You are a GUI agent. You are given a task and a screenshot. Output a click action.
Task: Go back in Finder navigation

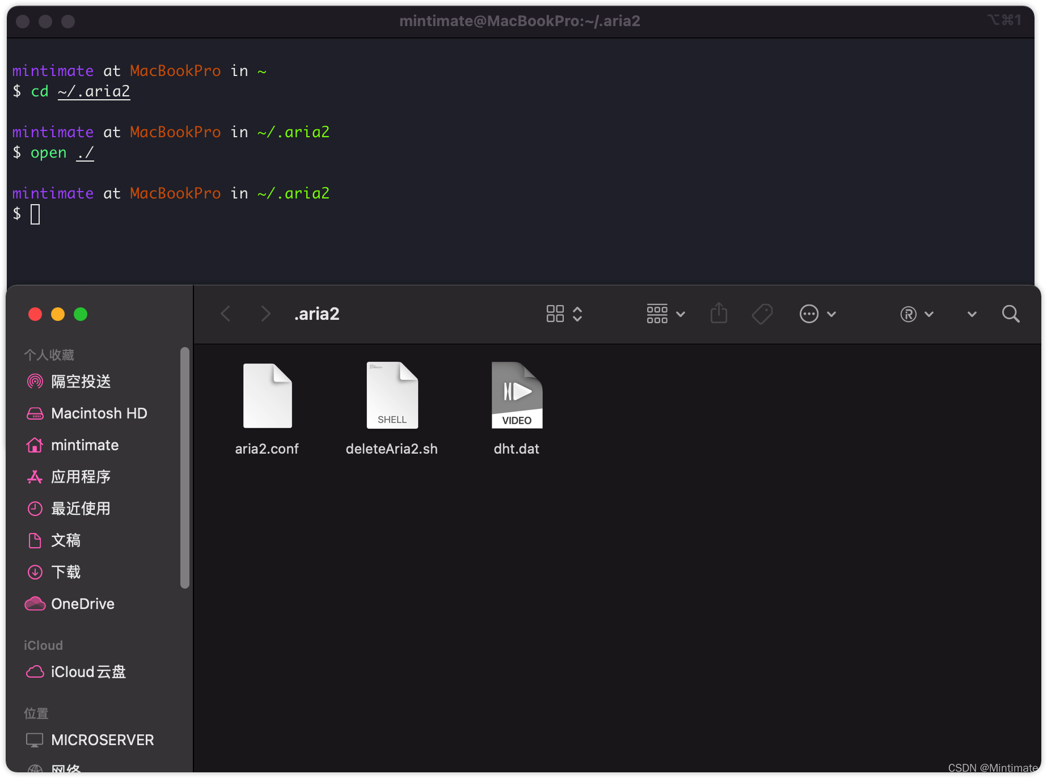click(226, 314)
